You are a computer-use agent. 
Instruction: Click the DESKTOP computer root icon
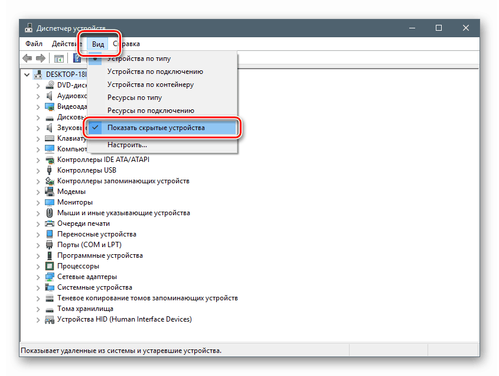pos(38,74)
